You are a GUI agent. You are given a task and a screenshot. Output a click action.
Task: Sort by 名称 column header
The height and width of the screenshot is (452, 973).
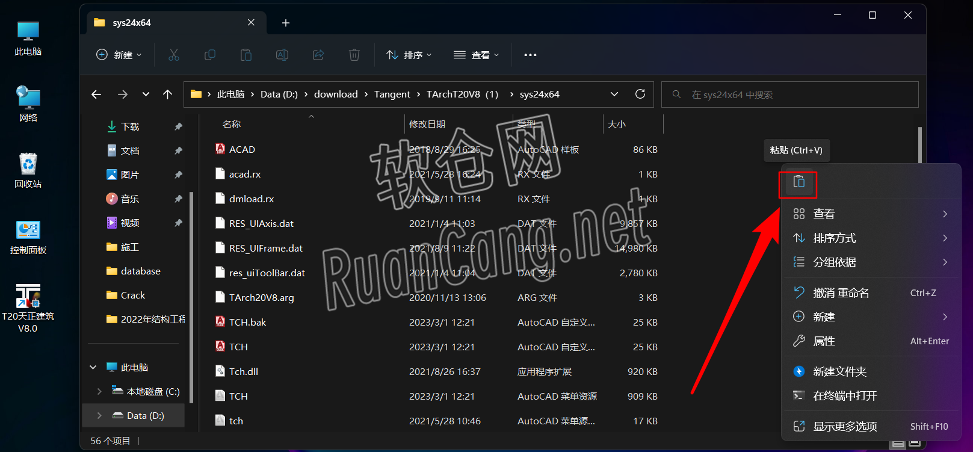pos(232,124)
